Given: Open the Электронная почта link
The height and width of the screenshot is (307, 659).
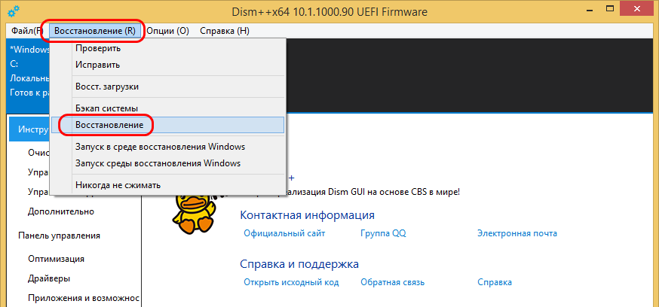Looking at the screenshot, I should [517, 233].
